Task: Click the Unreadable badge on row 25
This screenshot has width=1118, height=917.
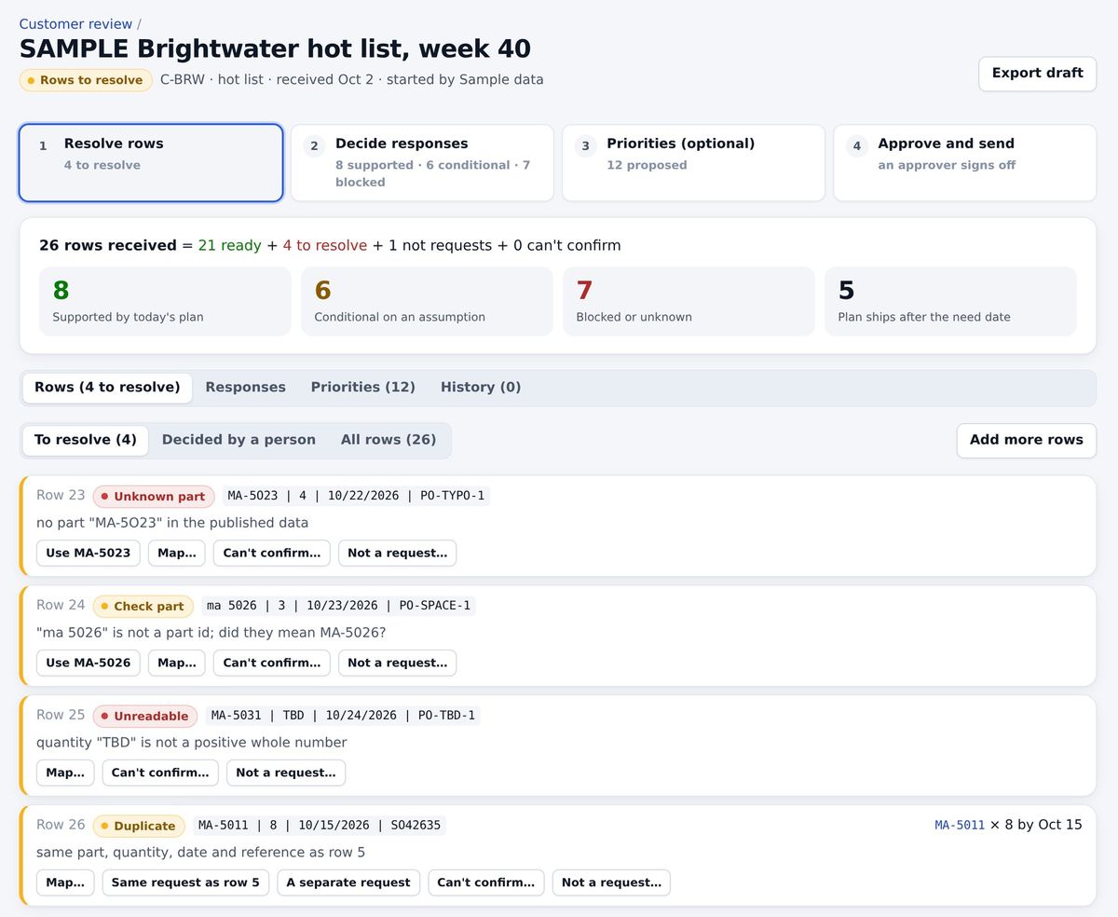Action: (x=145, y=717)
